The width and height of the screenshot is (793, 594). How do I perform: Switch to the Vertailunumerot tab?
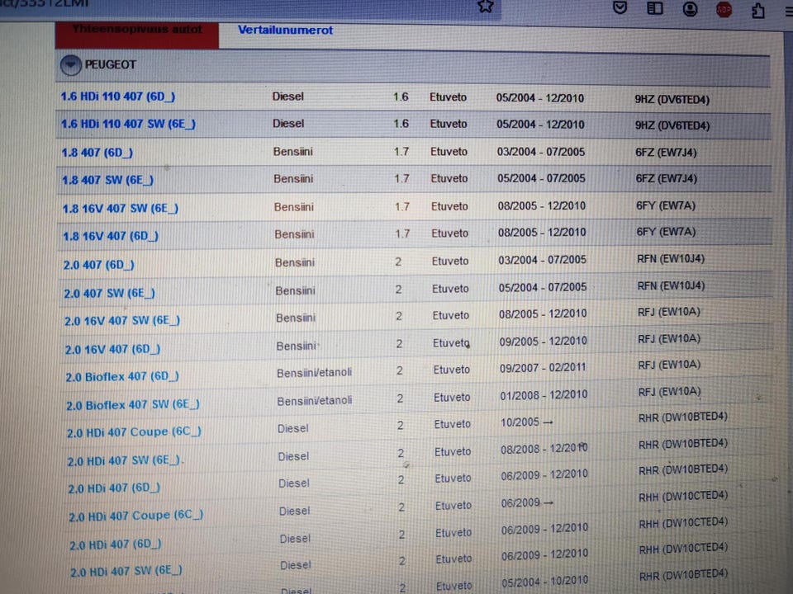click(x=285, y=31)
